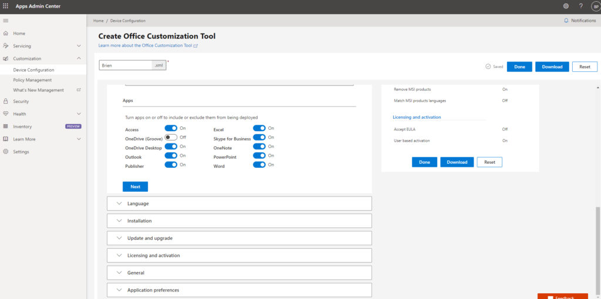Click Next button under Apps
The height and width of the screenshot is (299, 601).
tap(136, 187)
